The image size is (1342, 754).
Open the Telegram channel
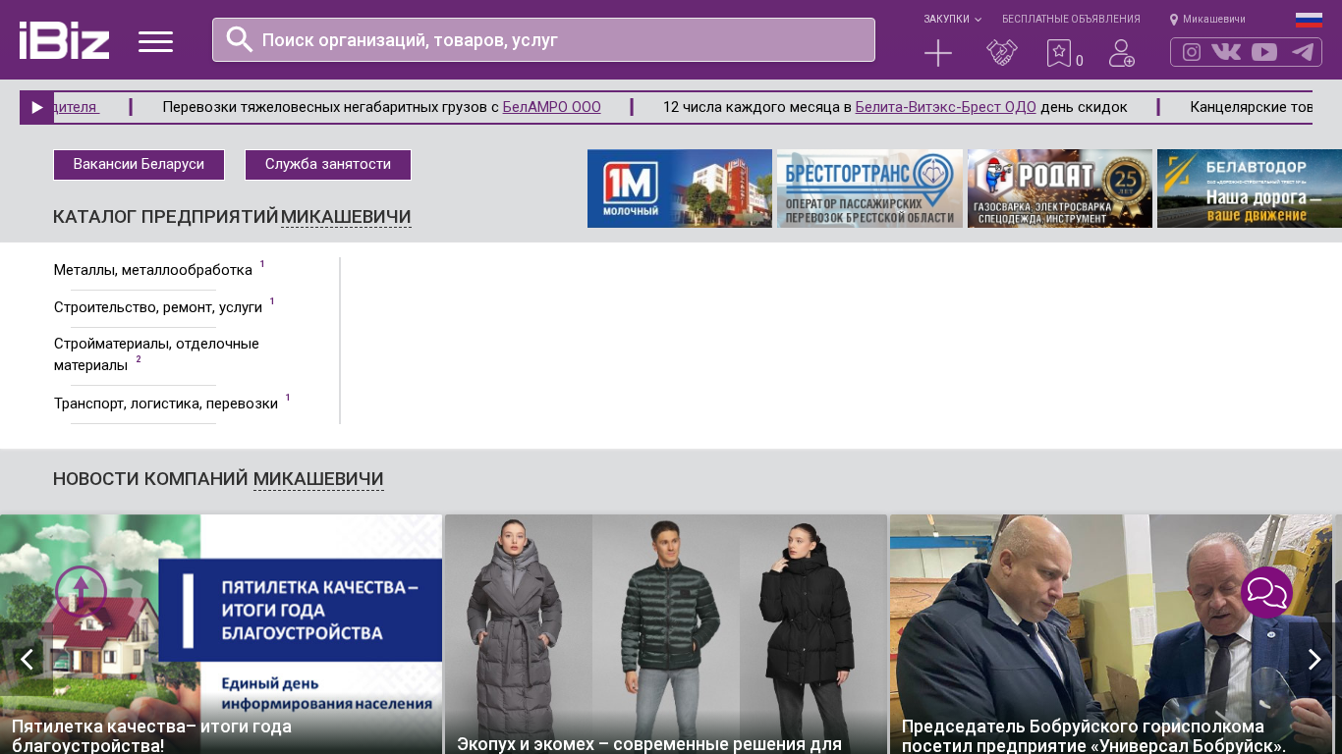click(x=1303, y=52)
